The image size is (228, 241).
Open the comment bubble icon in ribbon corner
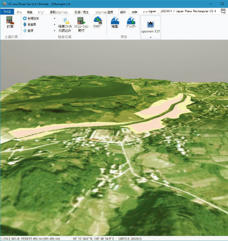tap(223, 11)
